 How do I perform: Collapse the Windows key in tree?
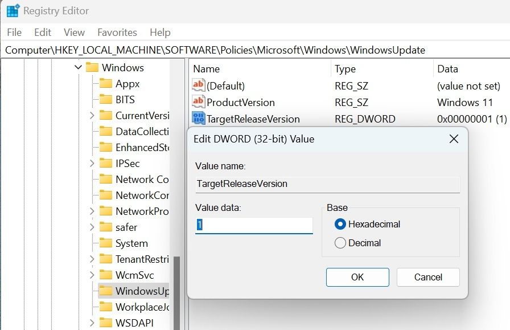[78, 68]
